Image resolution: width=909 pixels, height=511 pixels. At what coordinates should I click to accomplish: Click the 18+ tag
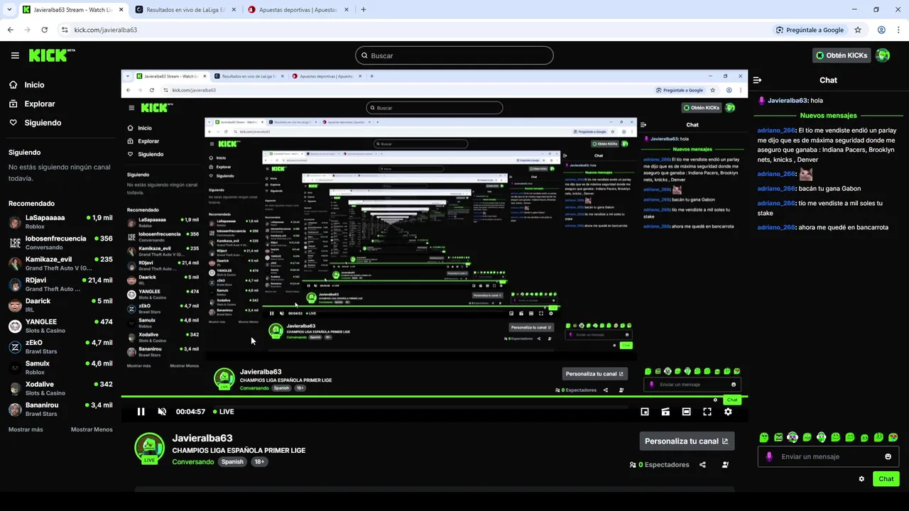point(259,462)
